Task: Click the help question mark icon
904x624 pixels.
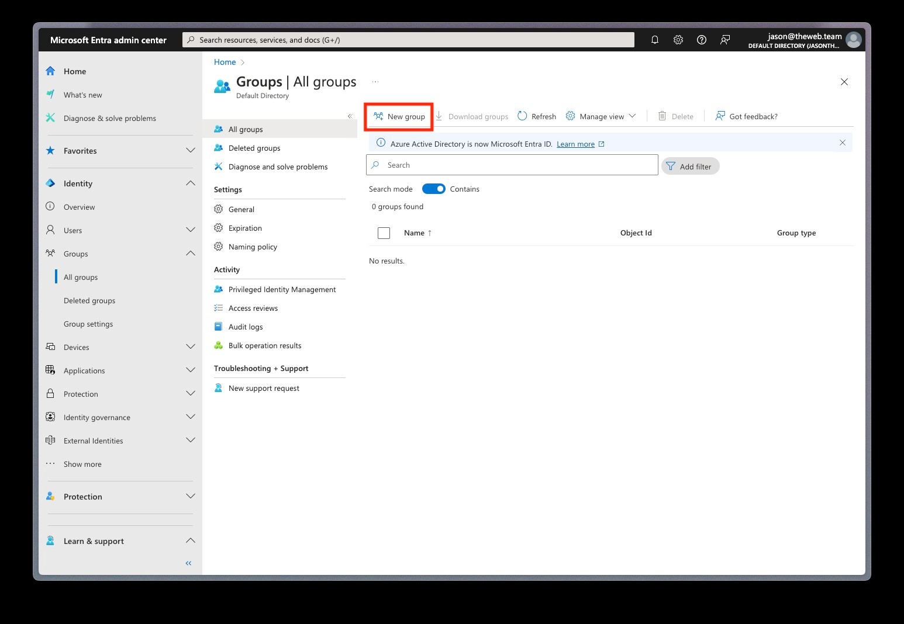Action: (x=702, y=40)
